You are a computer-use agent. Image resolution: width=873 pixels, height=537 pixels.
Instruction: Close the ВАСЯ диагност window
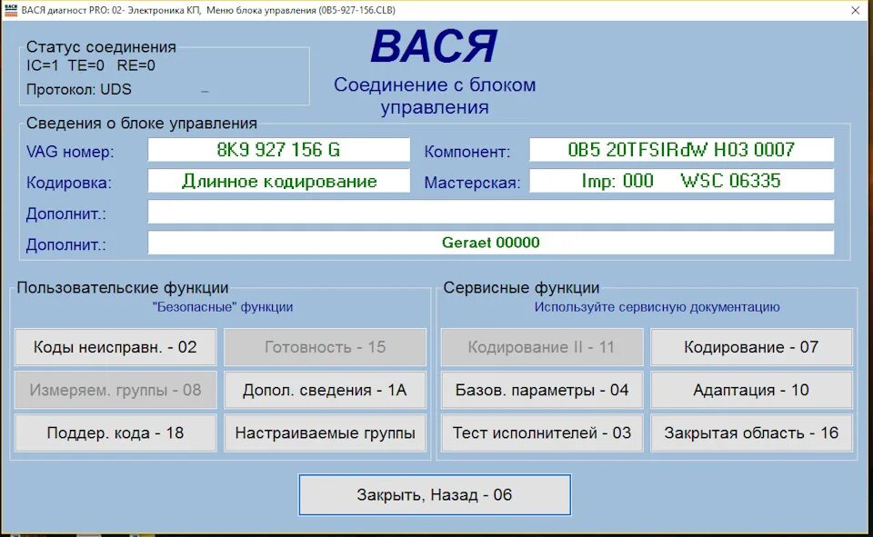856,10
